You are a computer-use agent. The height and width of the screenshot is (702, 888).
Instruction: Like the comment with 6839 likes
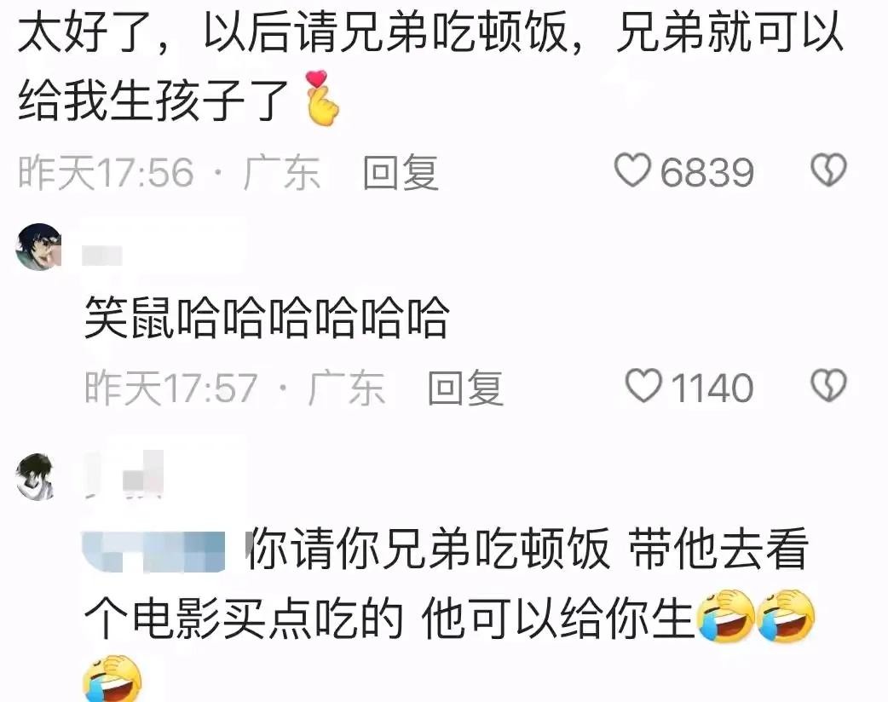coord(632,170)
